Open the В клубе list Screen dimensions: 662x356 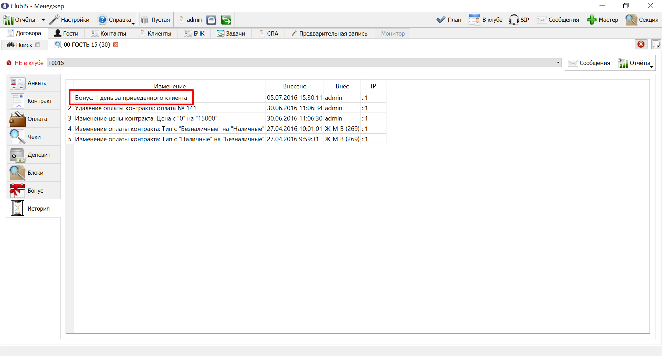(485, 20)
